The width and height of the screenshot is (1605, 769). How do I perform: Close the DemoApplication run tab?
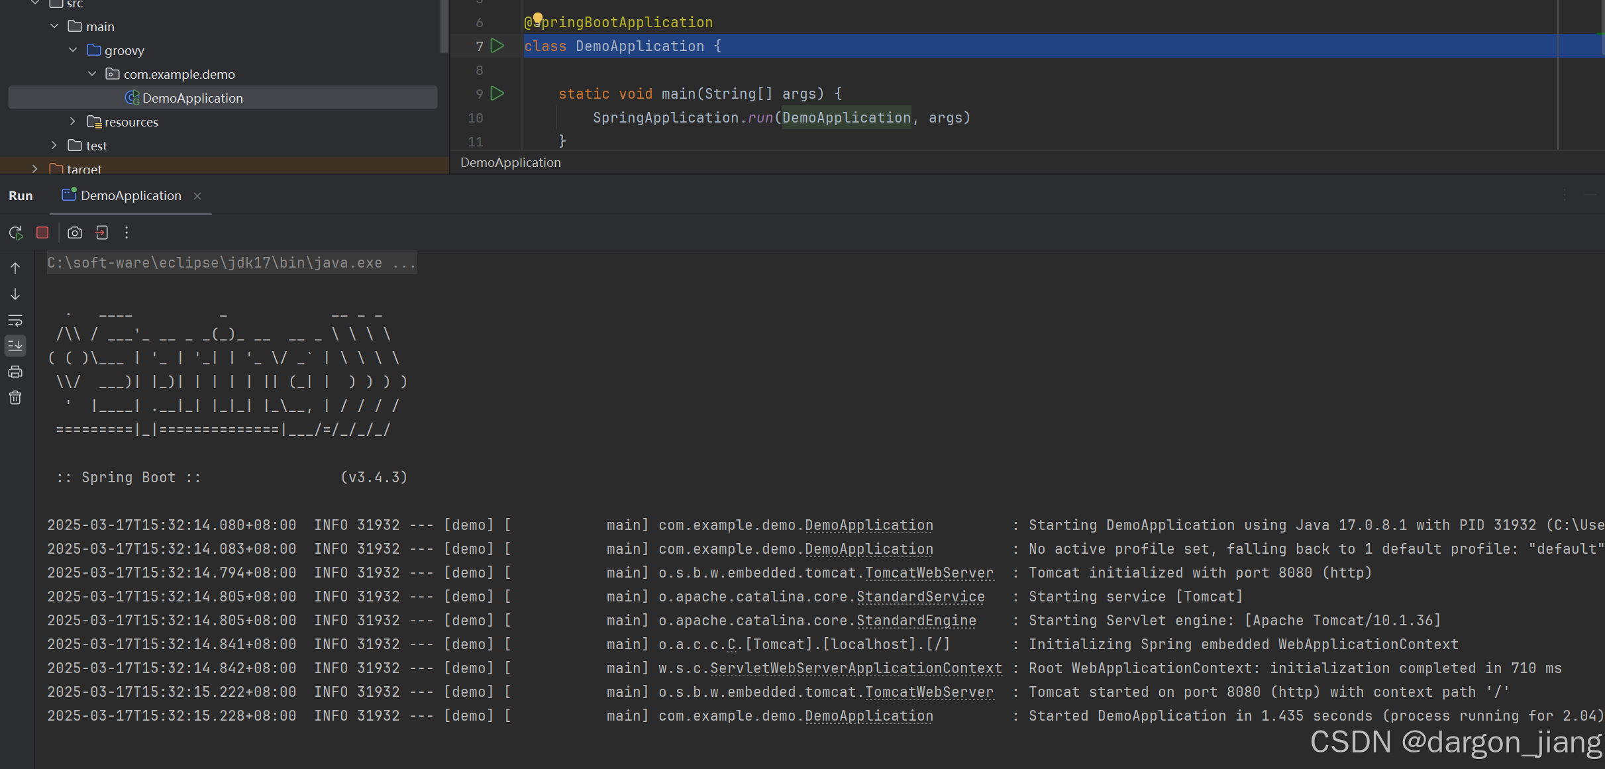click(x=197, y=196)
